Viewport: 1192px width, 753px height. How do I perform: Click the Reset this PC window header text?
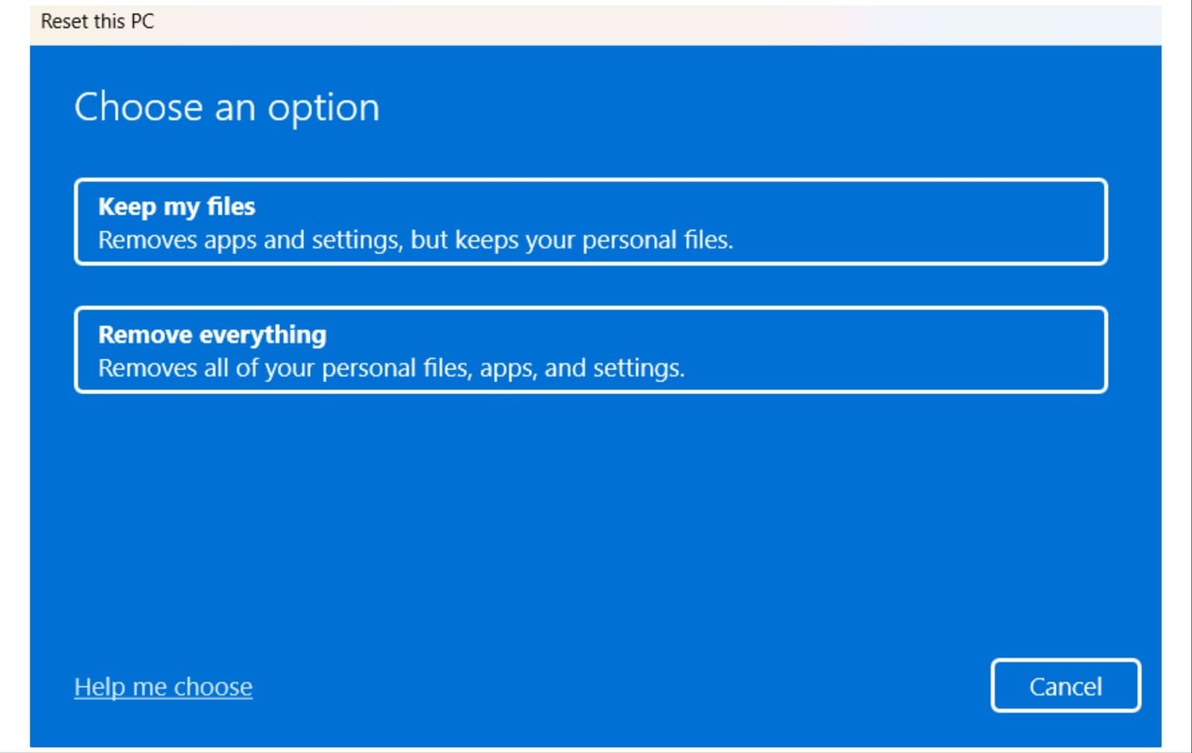click(x=98, y=21)
